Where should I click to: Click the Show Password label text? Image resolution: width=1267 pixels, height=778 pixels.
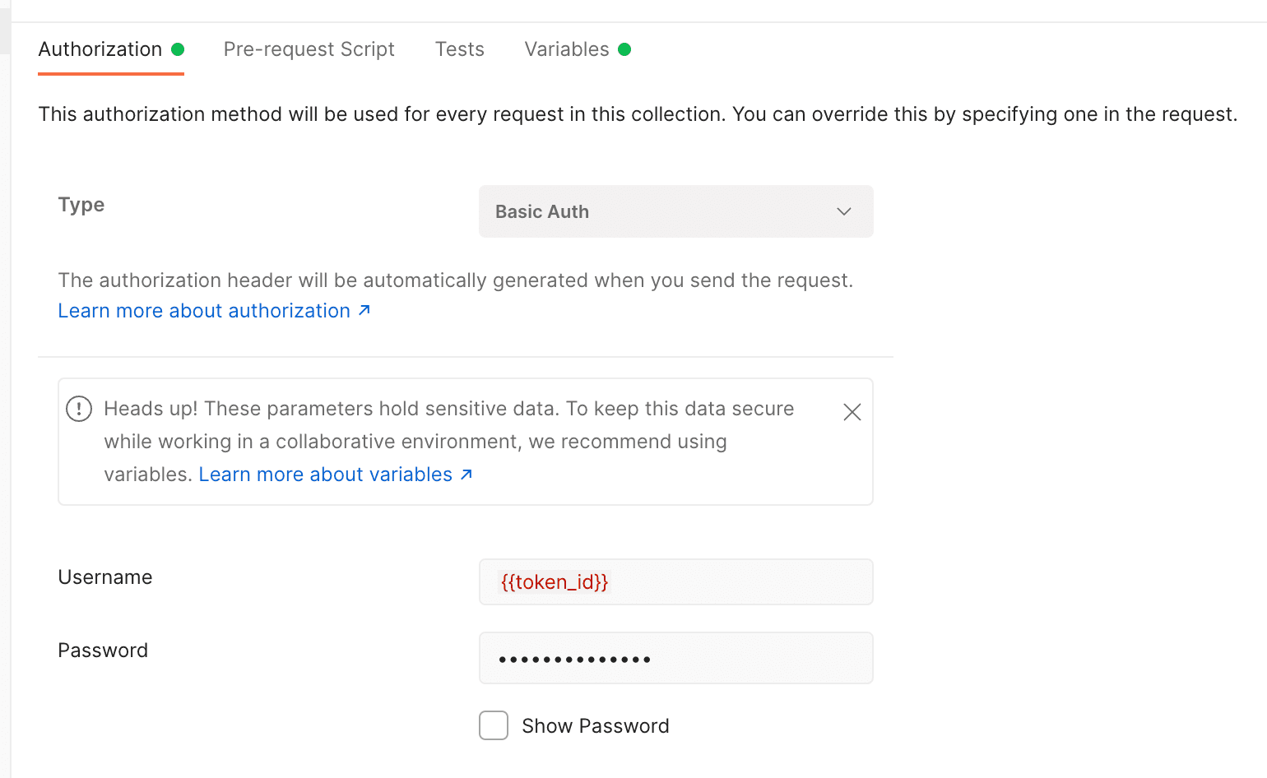point(596,725)
